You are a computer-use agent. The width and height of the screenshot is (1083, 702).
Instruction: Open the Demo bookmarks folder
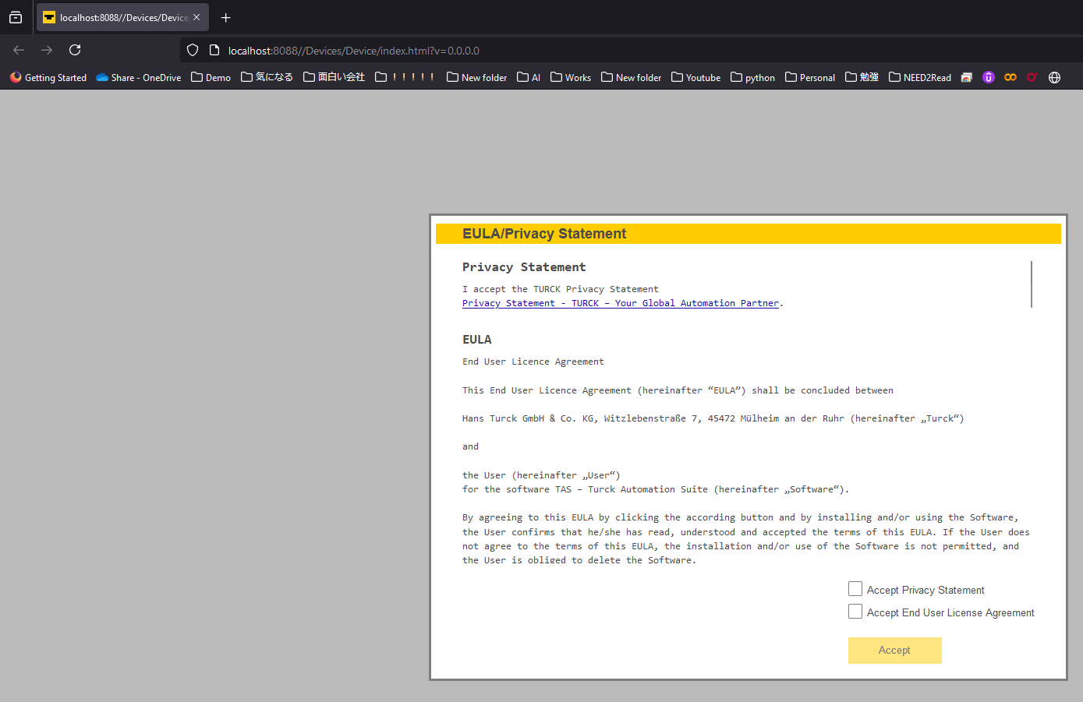pos(211,77)
